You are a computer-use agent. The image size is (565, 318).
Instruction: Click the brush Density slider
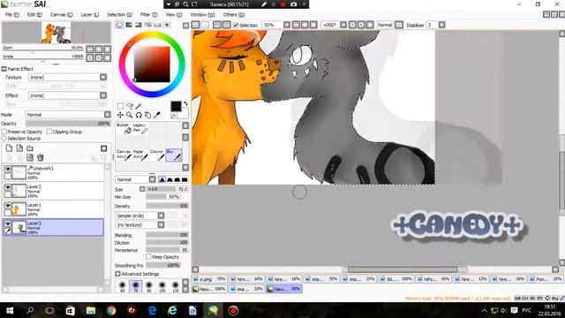(167, 206)
